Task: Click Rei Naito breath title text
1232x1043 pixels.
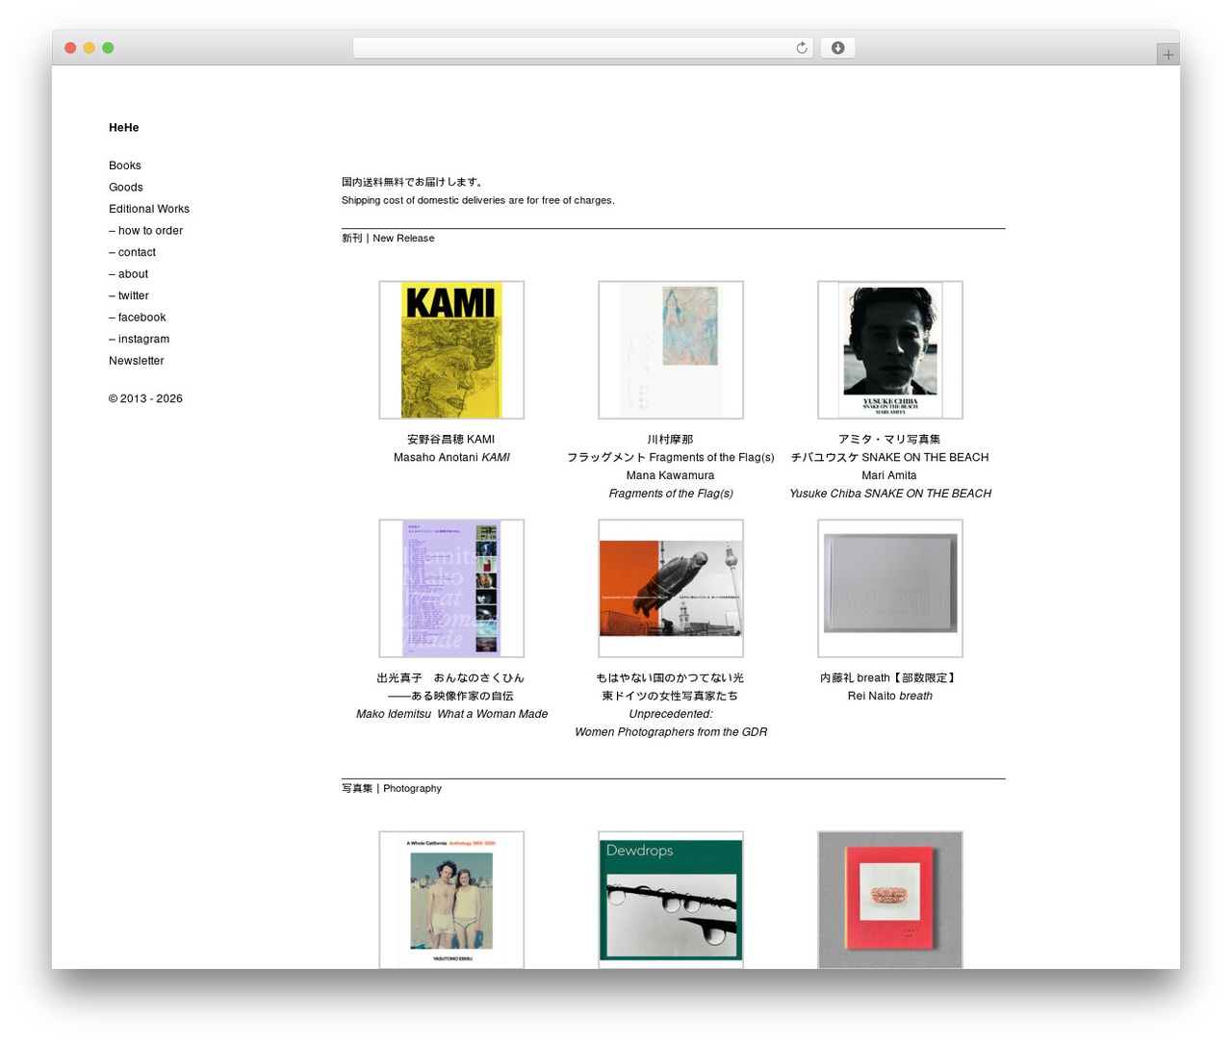Action: click(x=890, y=696)
